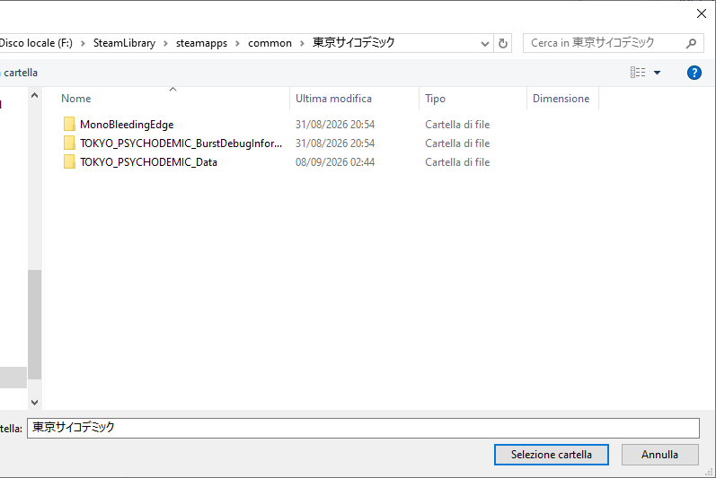Go to steamapps in breadcrumb path
This screenshot has width=716, height=478.
coord(201,43)
